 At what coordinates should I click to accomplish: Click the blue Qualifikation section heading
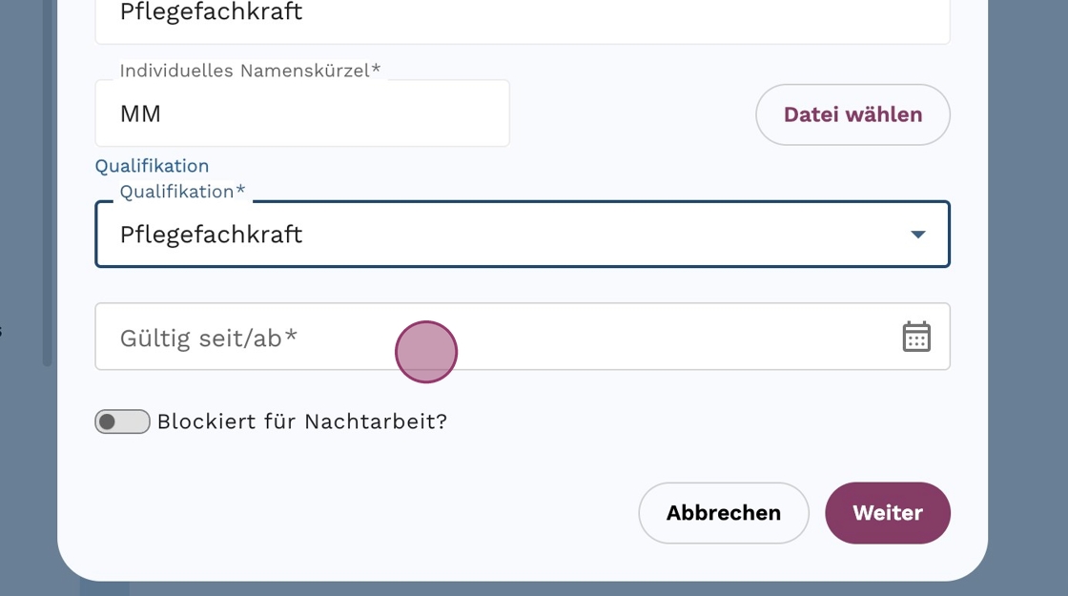(152, 166)
